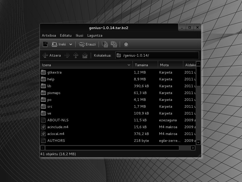
Task: Select the acinclude.m4 file icon
Action: click(x=43, y=127)
